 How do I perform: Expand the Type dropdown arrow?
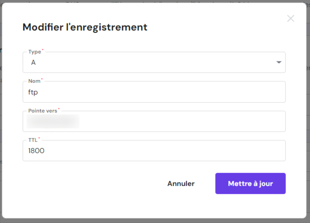point(279,62)
